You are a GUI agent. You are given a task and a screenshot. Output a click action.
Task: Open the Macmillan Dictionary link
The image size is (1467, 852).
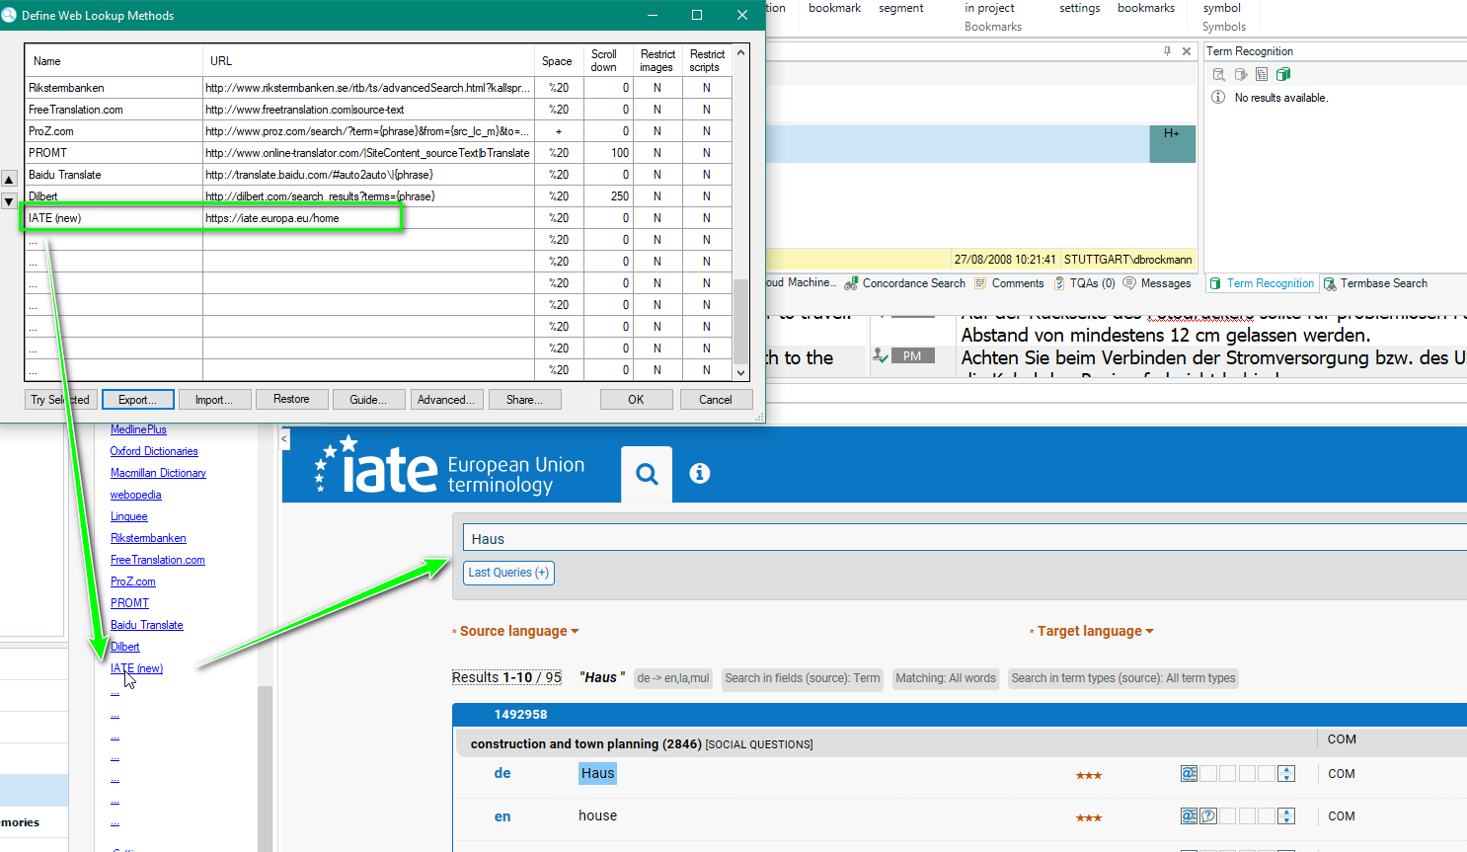click(158, 473)
